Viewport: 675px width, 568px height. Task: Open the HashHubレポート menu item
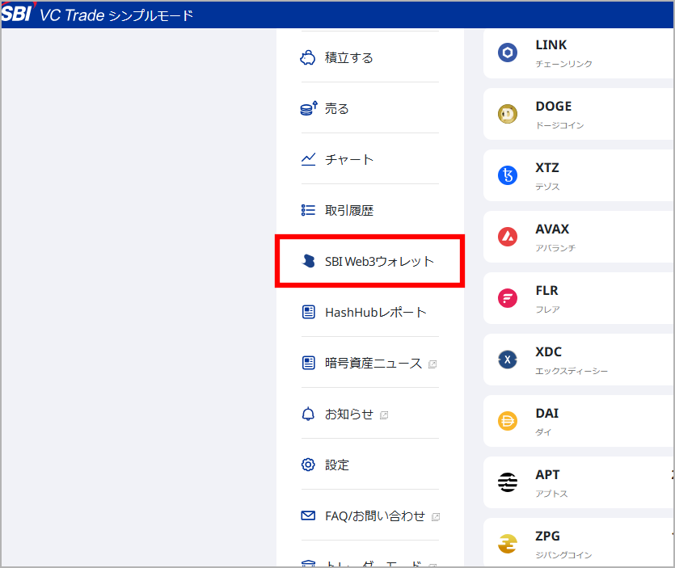[375, 312]
